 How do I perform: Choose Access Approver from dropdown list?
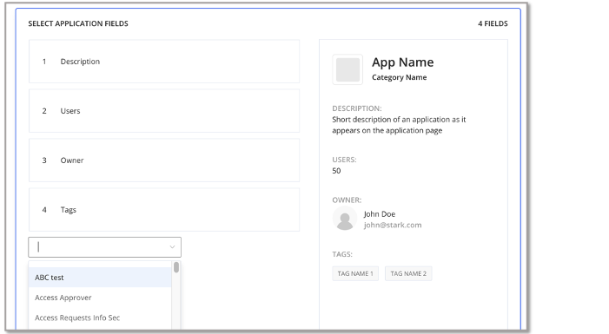[x=100, y=298]
